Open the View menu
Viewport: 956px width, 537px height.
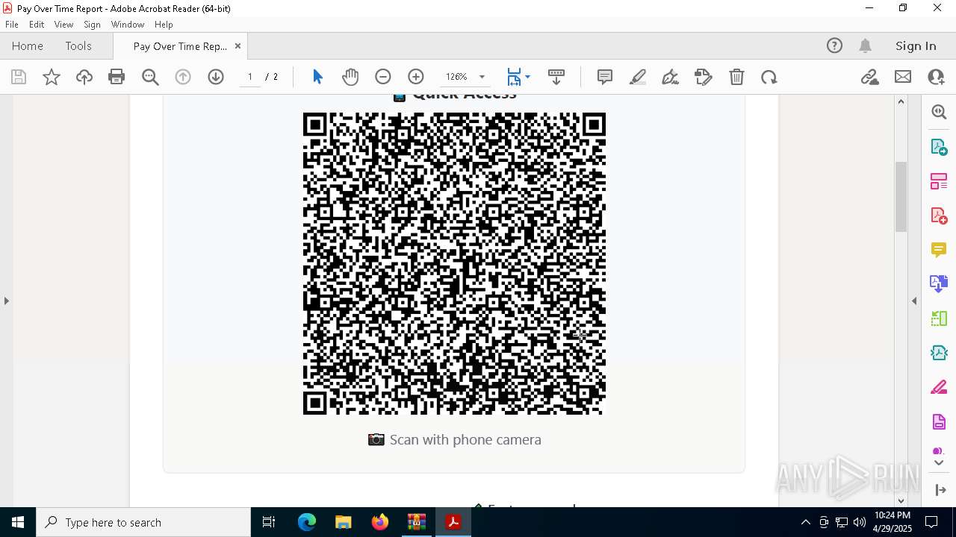(x=63, y=24)
